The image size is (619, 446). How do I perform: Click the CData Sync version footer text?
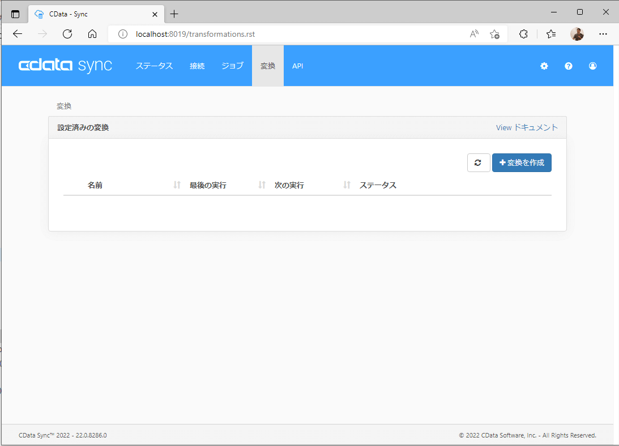63,435
